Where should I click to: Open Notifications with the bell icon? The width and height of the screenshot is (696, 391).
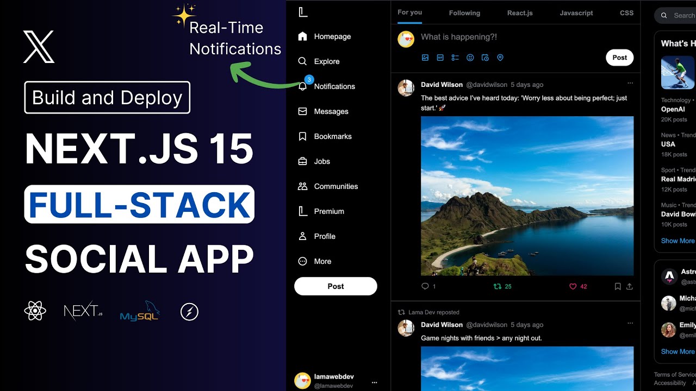click(326, 86)
